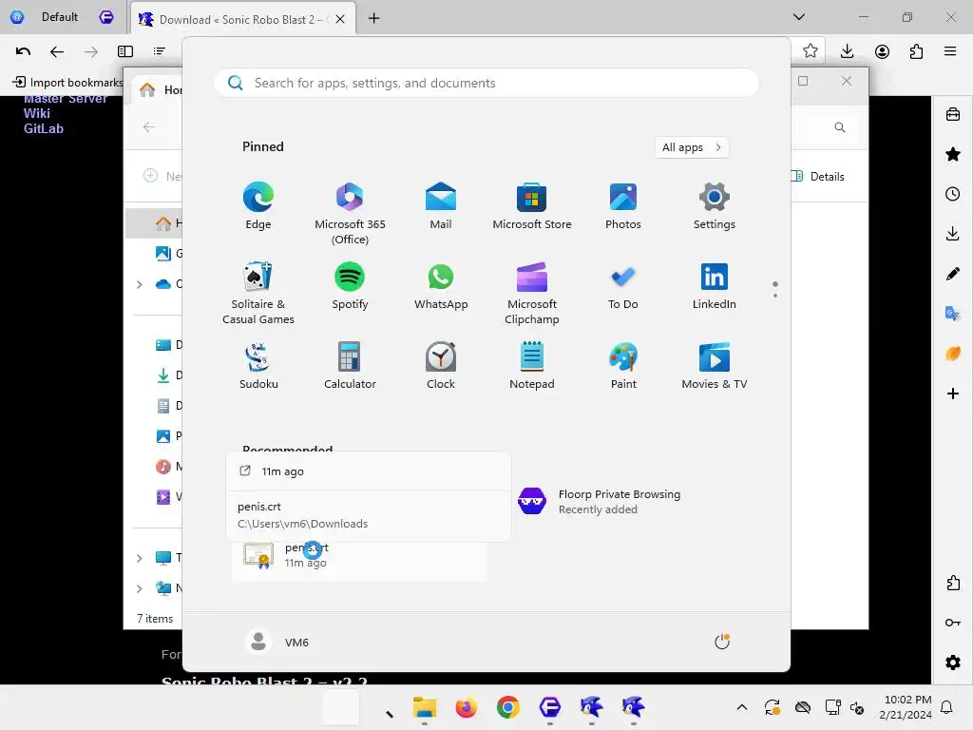Viewport: 973px width, 730px height.
Task: Open browser downloads toolbar button
Action: pos(847,51)
